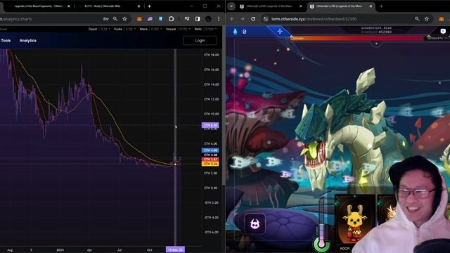
Task: Click the zoom magnifier in left address bar
Action: click(x=115, y=19)
